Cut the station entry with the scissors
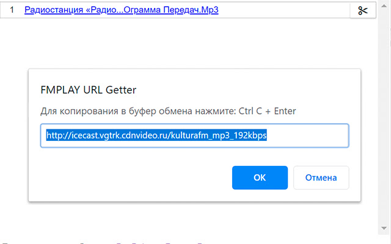Image resolution: width=391 pixels, height=244 pixels. pos(363,10)
